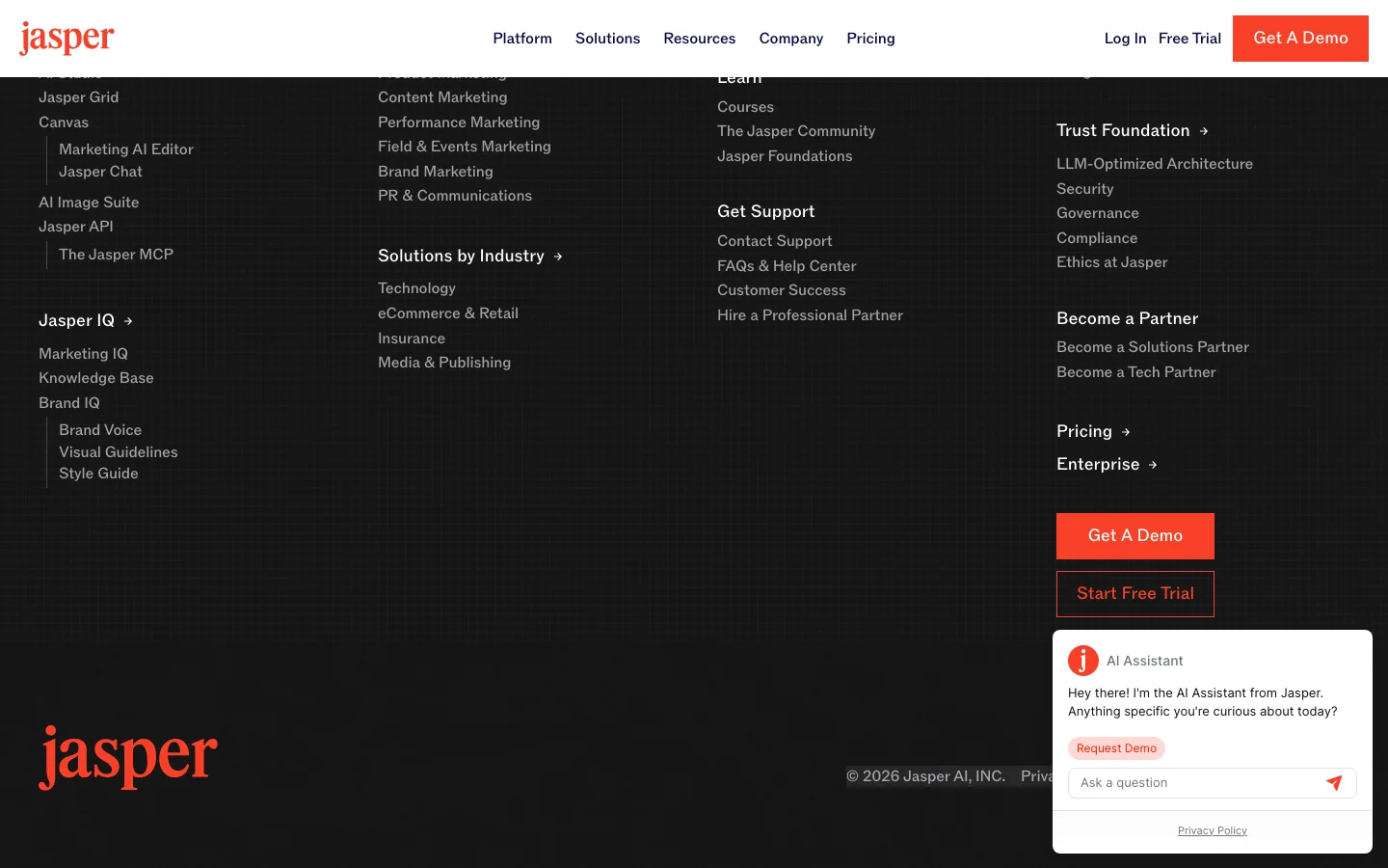Click the Jasper logo in the header

coord(67,39)
